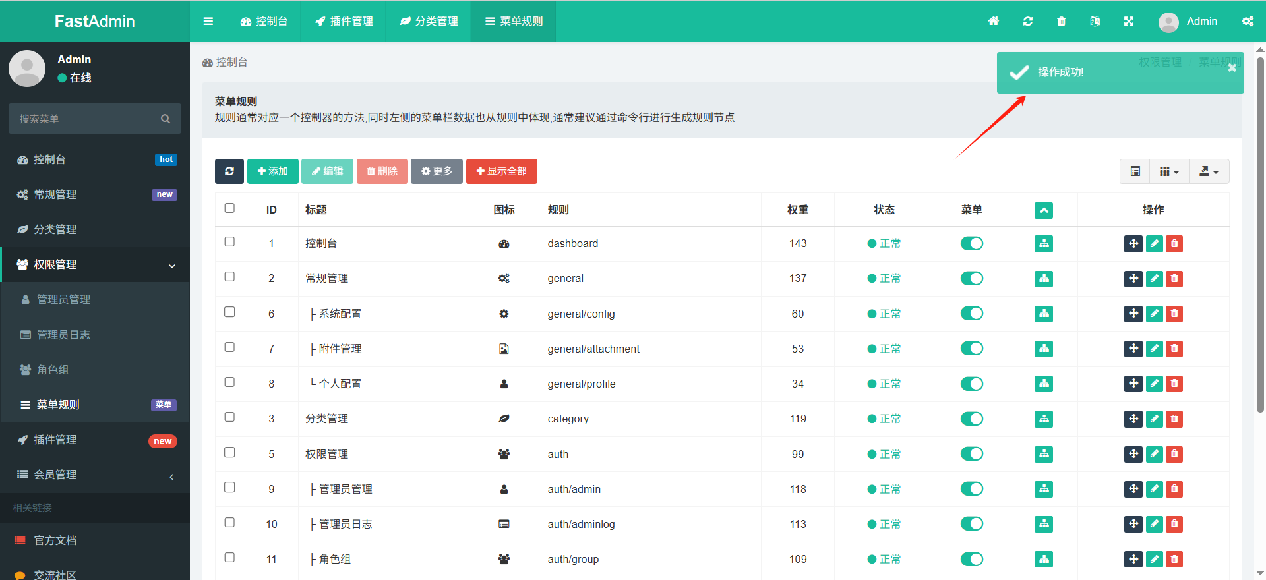Open the 更多 dropdown button

(437, 171)
